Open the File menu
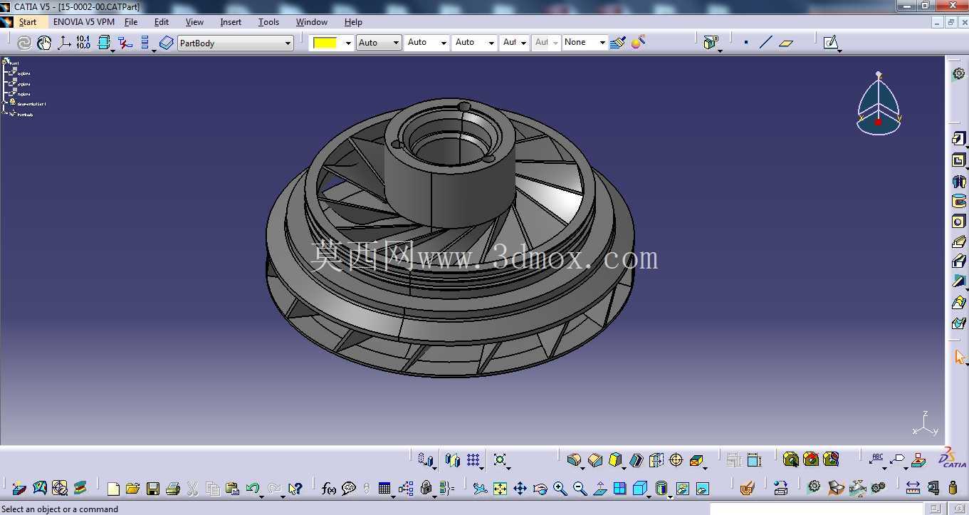Screen dimensions: 969x515 [131, 22]
